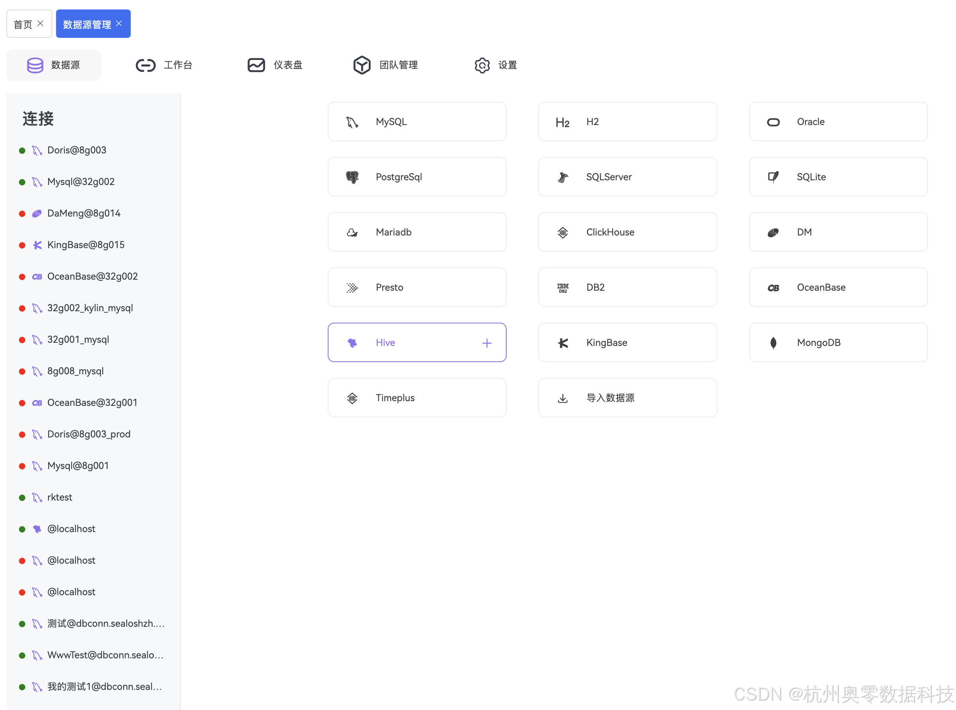Click the OceanBase@32g002 row OB icon
Image resolution: width=956 pixels, height=710 pixels.
[37, 277]
